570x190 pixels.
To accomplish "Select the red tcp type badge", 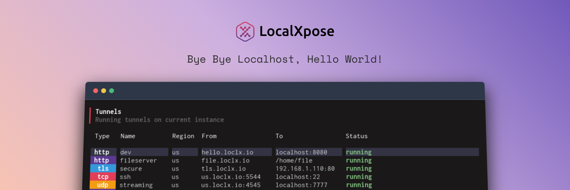I will (103, 176).
